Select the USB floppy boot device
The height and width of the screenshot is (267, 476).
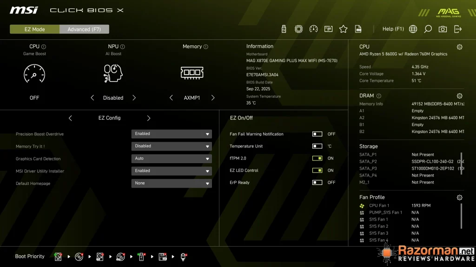click(162, 257)
